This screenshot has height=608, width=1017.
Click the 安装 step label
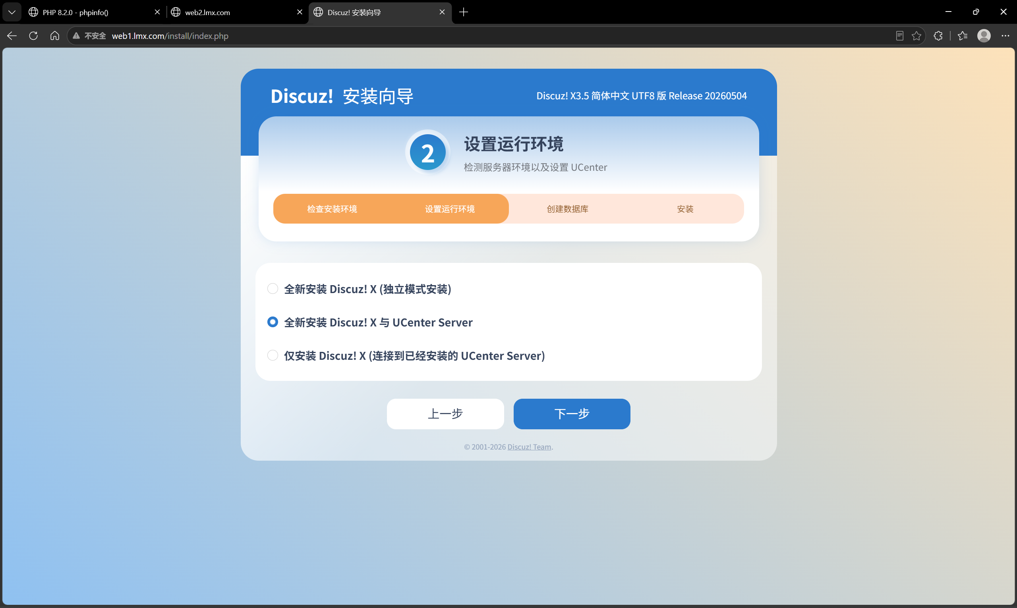[x=685, y=208]
